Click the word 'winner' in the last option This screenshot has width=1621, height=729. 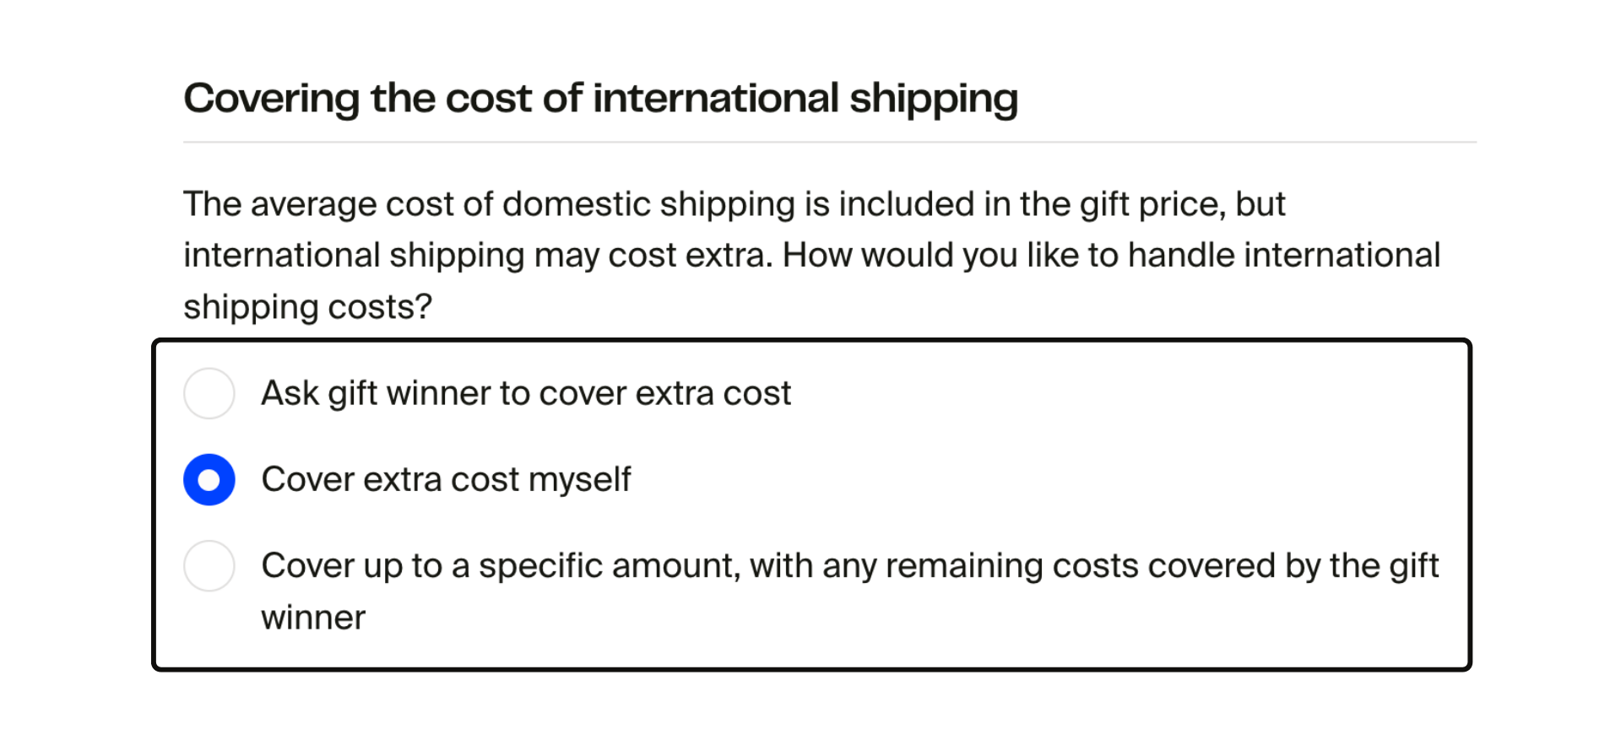pos(313,618)
